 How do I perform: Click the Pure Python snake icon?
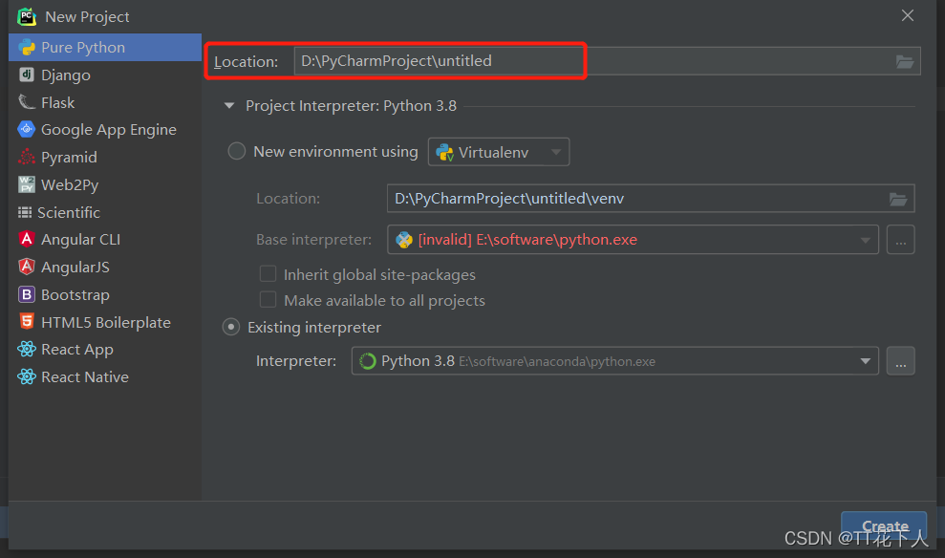27,47
